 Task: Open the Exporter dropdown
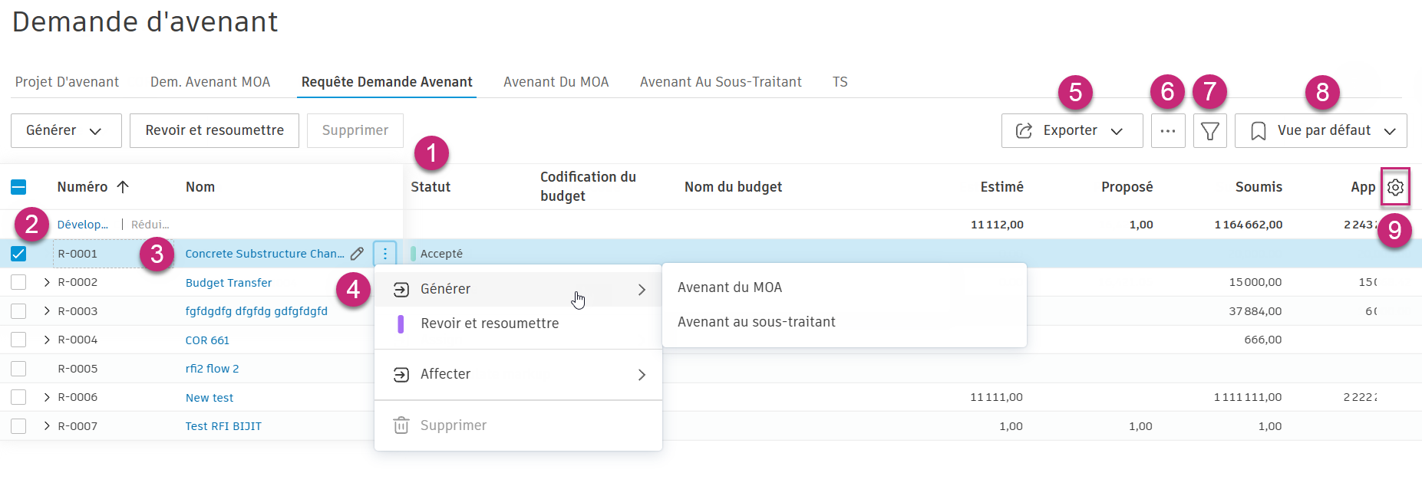click(x=1071, y=131)
